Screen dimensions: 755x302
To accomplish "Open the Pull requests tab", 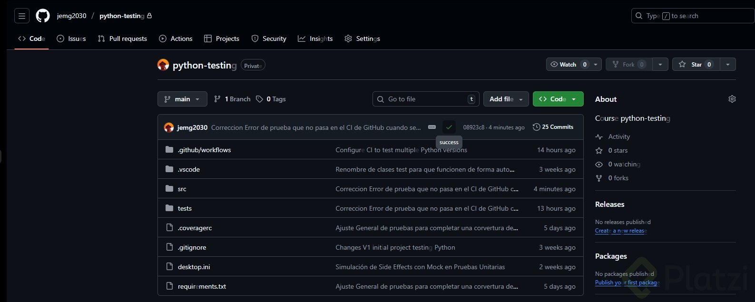I will tap(122, 39).
